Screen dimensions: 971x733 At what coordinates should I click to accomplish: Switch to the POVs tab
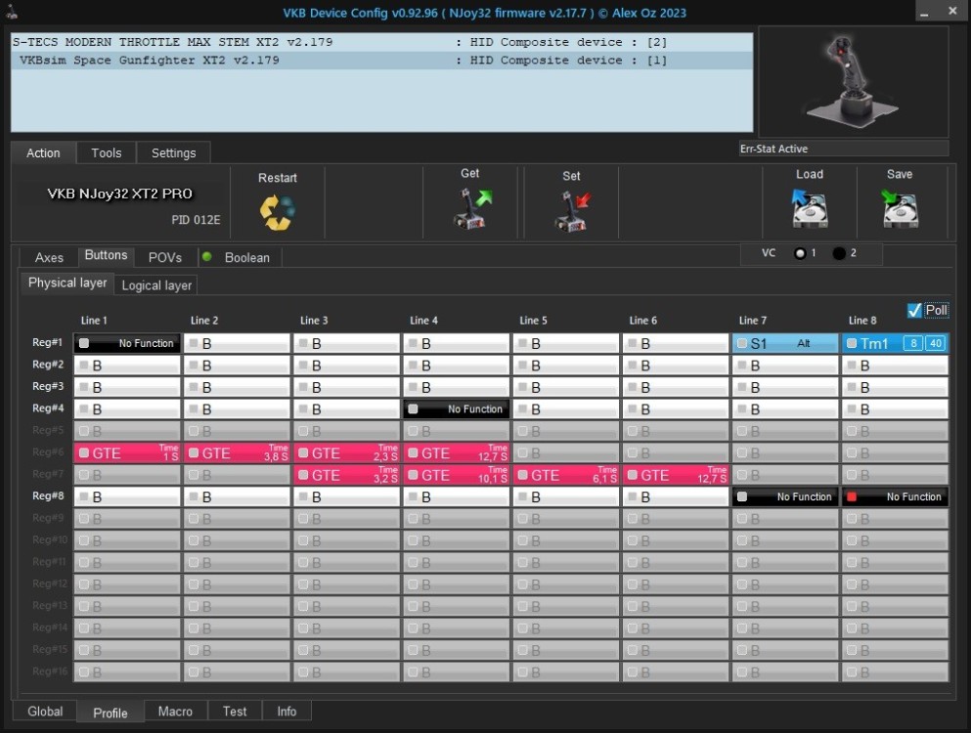tap(164, 258)
